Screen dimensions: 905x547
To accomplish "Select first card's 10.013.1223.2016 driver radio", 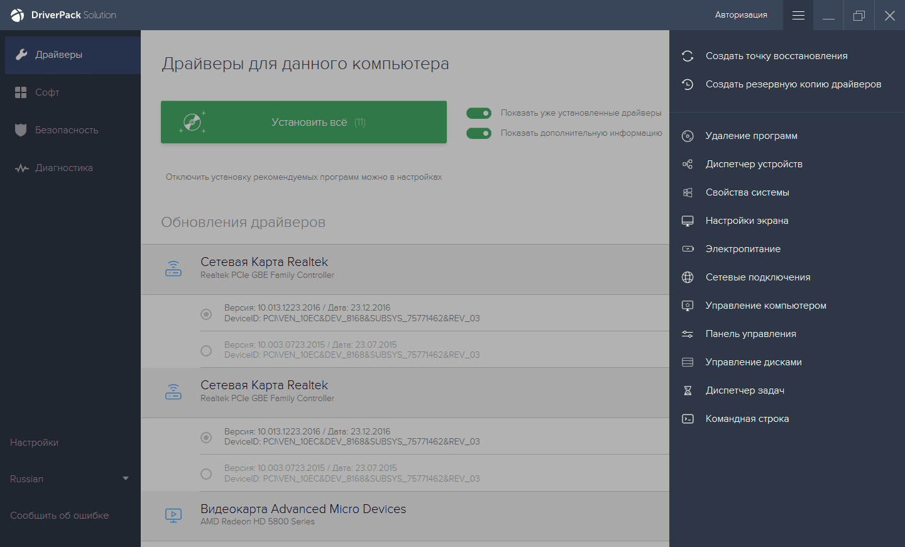I will (206, 314).
